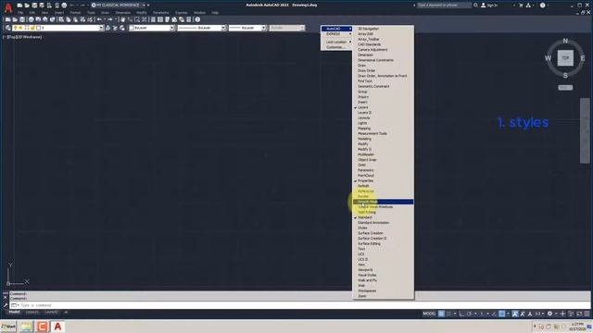593x333 pixels.
Task: Open the AutoCAD application menu logo
Action: pos(8,7)
